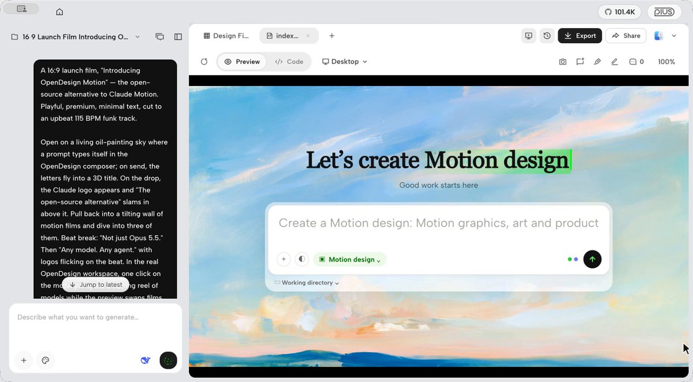Switch to Code view

click(289, 62)
